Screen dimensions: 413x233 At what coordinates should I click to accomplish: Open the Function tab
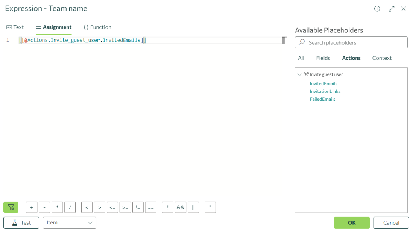pyautogui.click(x=97, y=27)
